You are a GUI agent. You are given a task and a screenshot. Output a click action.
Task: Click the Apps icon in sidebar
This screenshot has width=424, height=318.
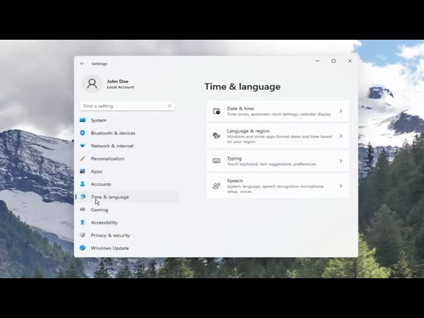coord(83,171)
